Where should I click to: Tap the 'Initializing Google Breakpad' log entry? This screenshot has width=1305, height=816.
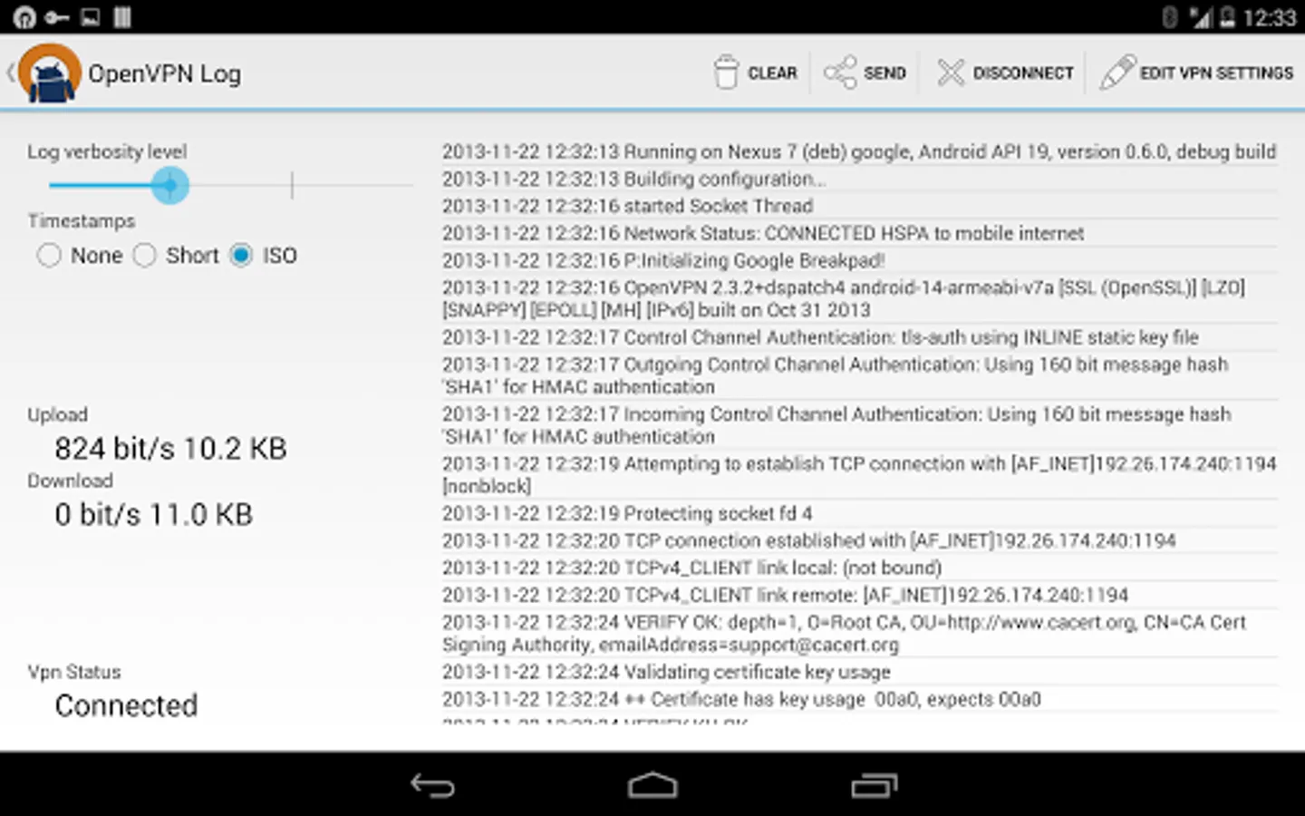(x=859, y=260)
